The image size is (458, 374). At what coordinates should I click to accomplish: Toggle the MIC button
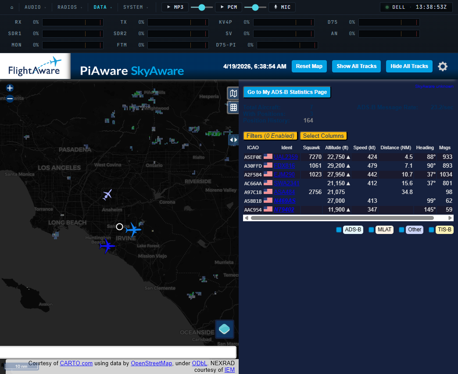tap(282, 7)
